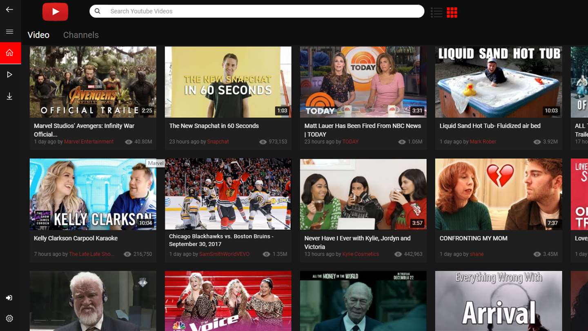The height and width of the screenshot is (331, 588).
Task: Play the Blackhawks vs. Bruins hockey thumbnail
Action: point(228,194)
